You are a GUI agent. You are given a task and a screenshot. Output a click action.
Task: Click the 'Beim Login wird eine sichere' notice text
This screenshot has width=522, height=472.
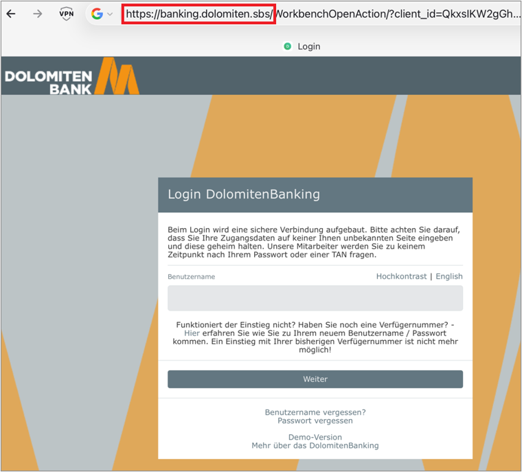(314, 242)
